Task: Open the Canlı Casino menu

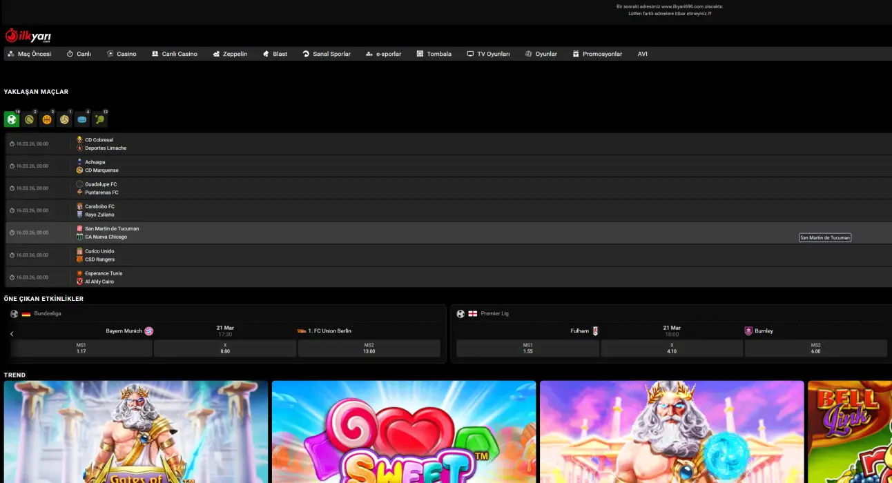Action: tap(175, 54)
